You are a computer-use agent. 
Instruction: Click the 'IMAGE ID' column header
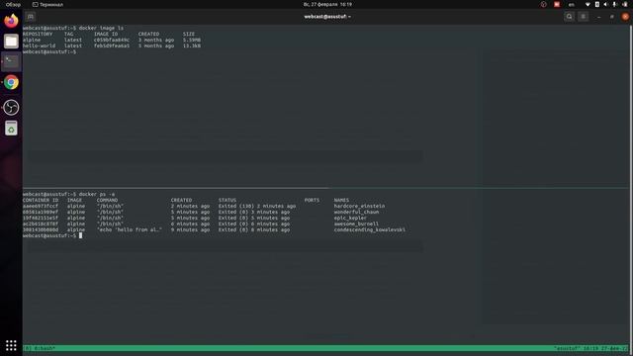(106, 34)
